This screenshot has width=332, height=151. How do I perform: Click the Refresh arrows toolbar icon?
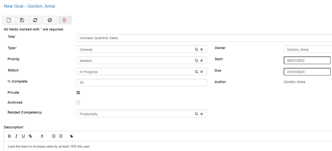pos(35,20)
